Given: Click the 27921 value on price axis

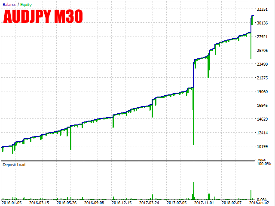Looking at the screenshot, I should [x=263, y=37].
